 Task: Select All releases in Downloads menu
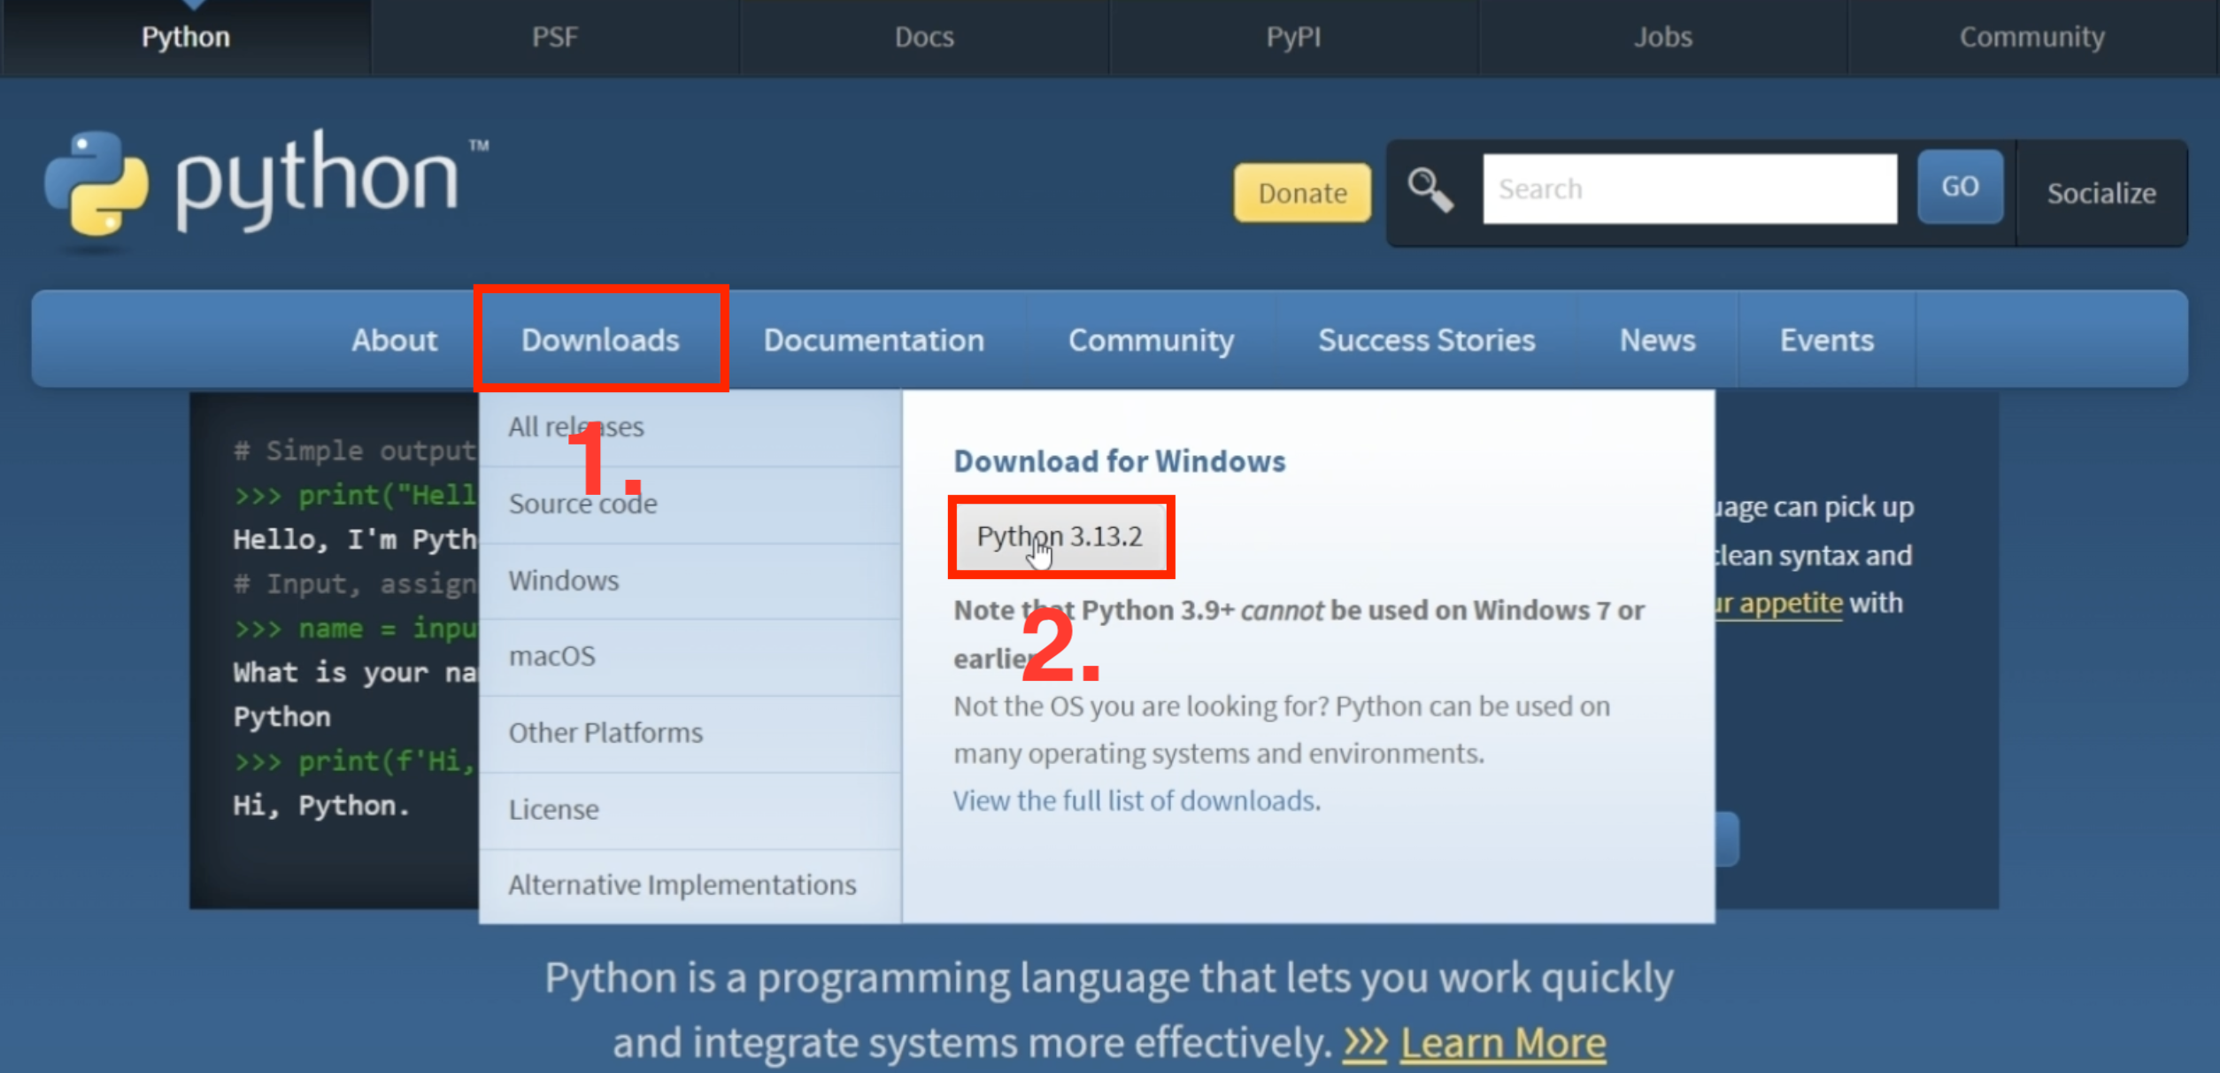pyautogui.click(x=574, y=426)
